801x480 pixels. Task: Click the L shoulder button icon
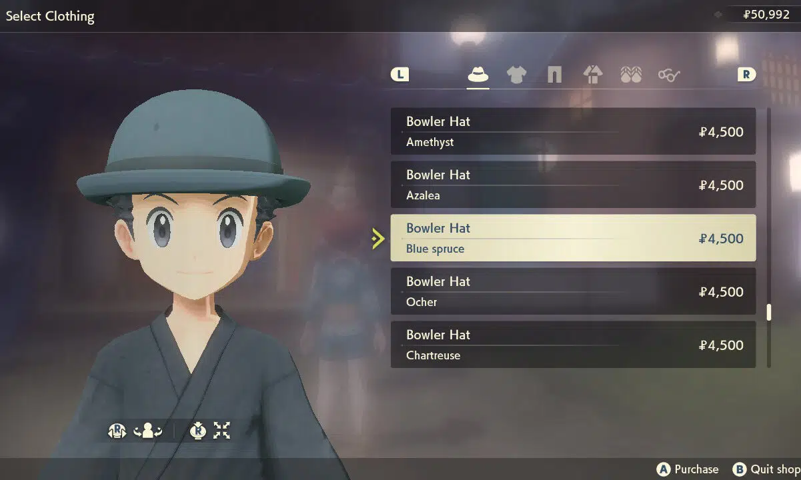pos(399,75)
